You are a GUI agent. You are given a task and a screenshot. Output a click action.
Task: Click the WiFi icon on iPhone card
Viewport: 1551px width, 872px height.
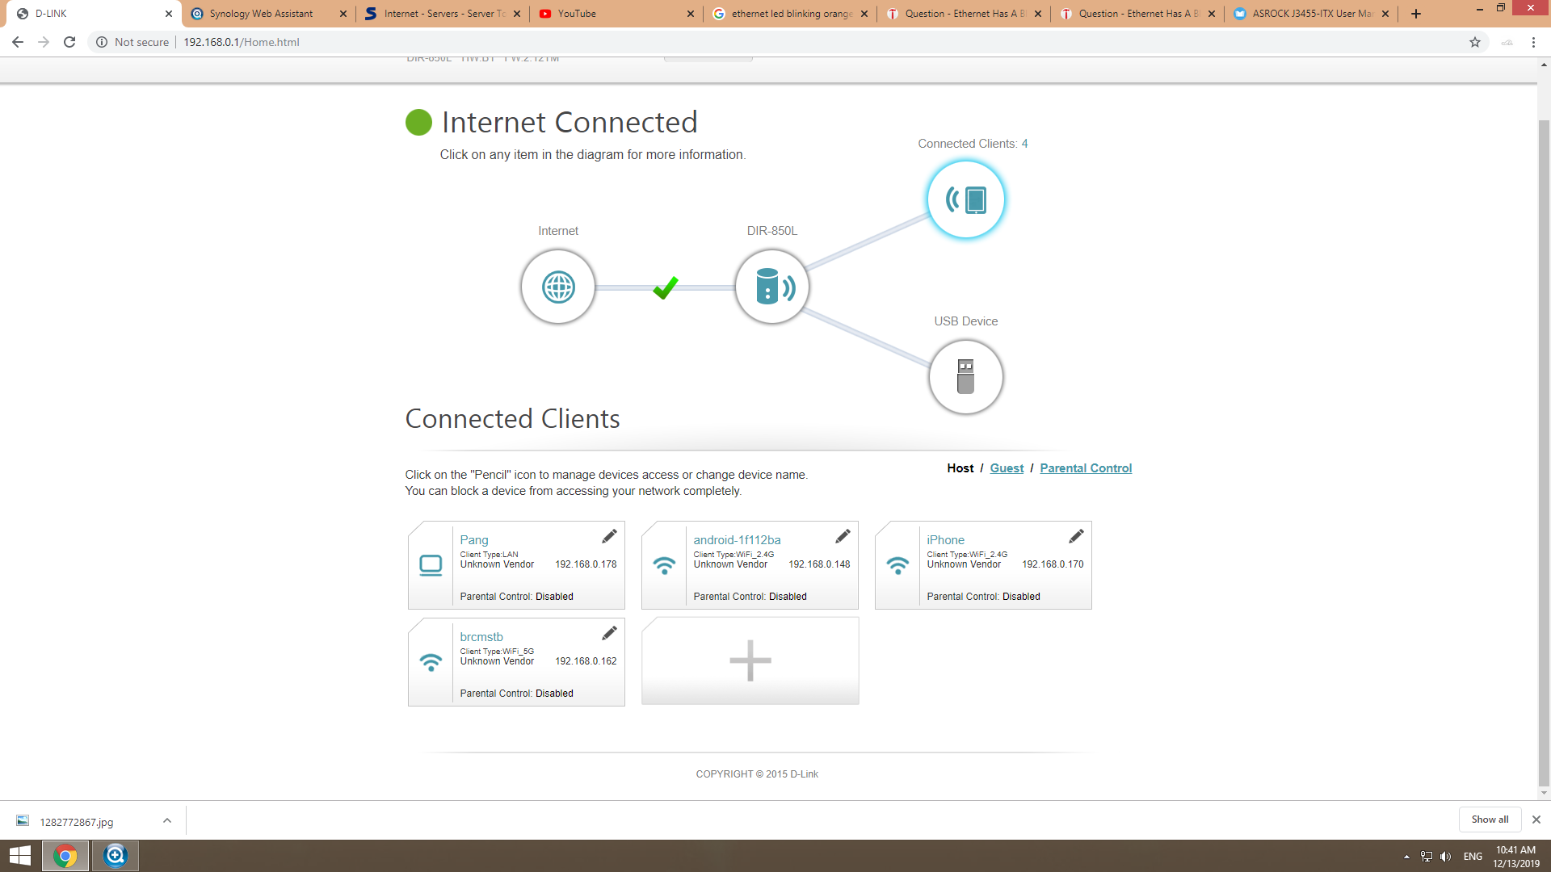tap(897, 565)
